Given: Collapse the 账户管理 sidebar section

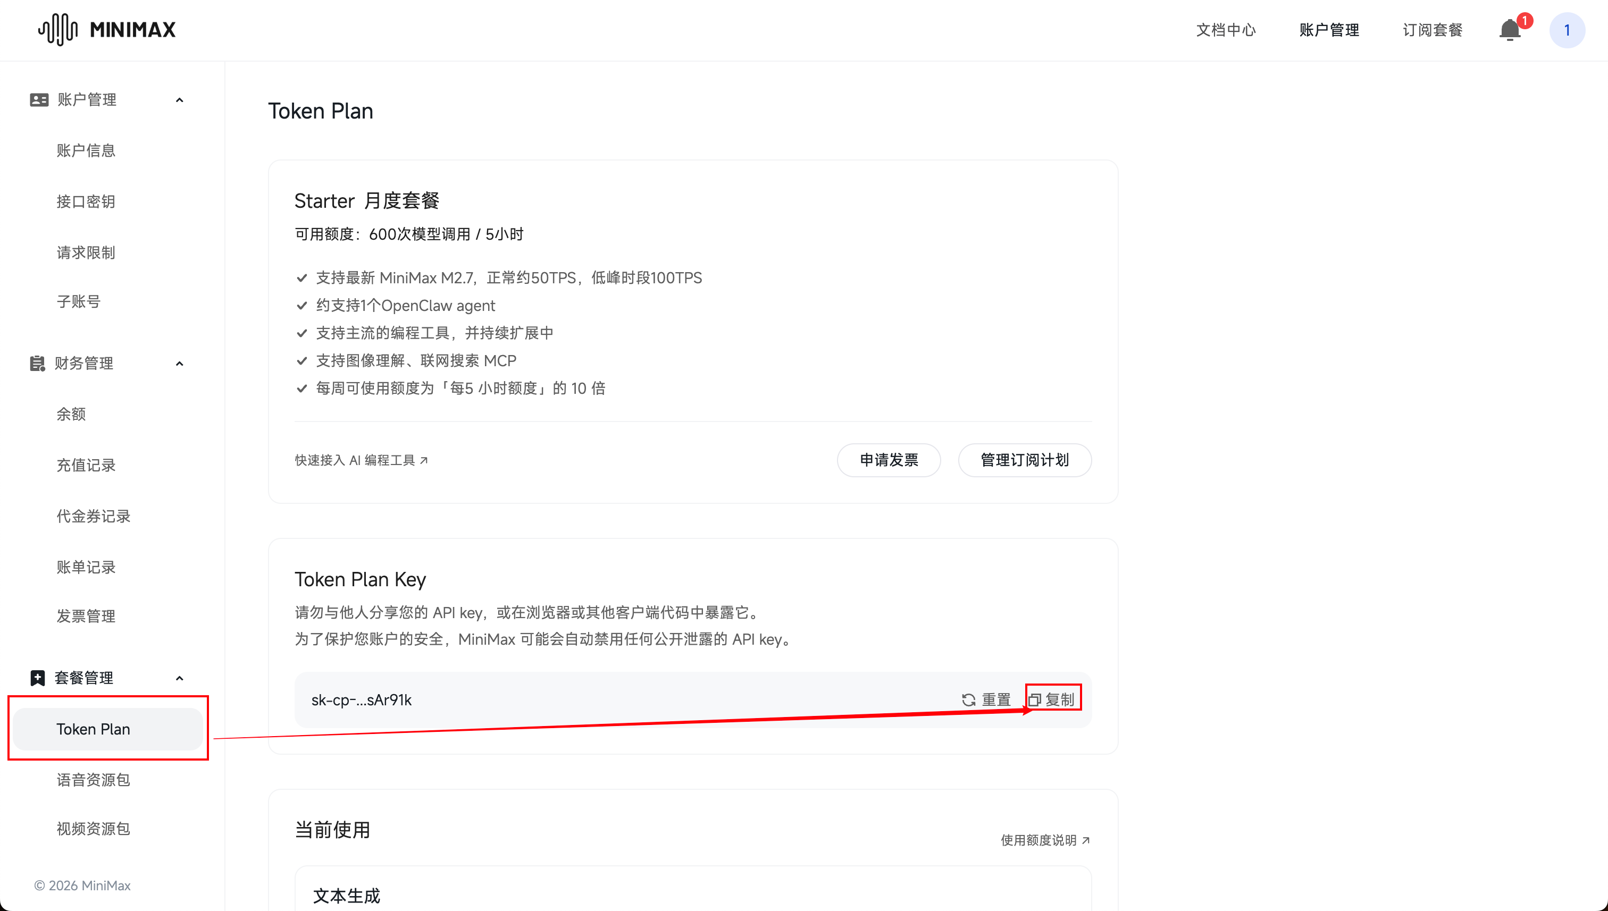Looking at the screenshot, I should click(180, 100).
